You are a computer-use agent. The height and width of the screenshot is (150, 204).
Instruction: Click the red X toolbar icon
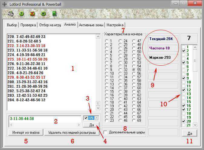[32, 14]
